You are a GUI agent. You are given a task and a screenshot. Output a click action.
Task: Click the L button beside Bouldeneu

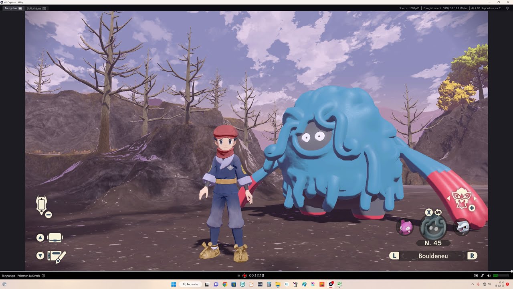coord(394,256)
